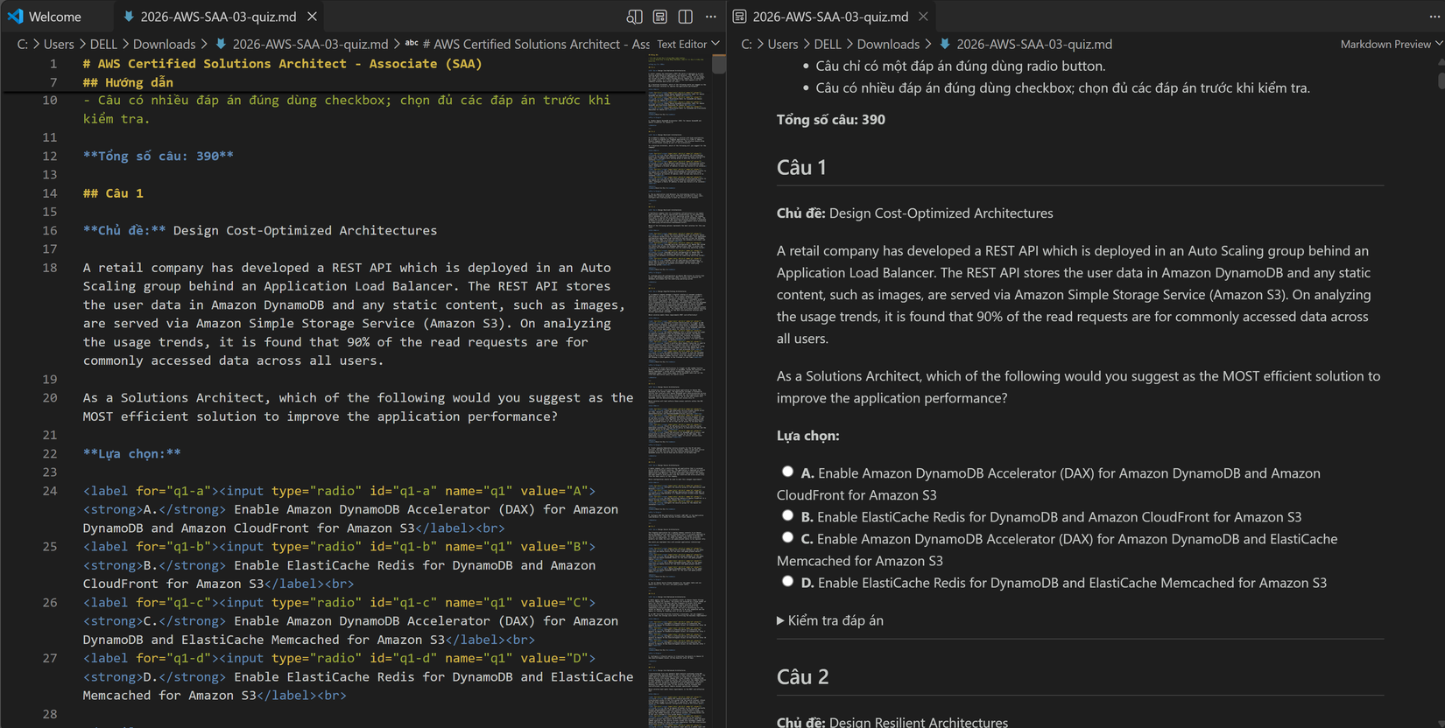The height and width of the screenshot is (728, 1445).
Task: Click the preview pane vertical scrollbar
Action: [x=1441, y=79]
